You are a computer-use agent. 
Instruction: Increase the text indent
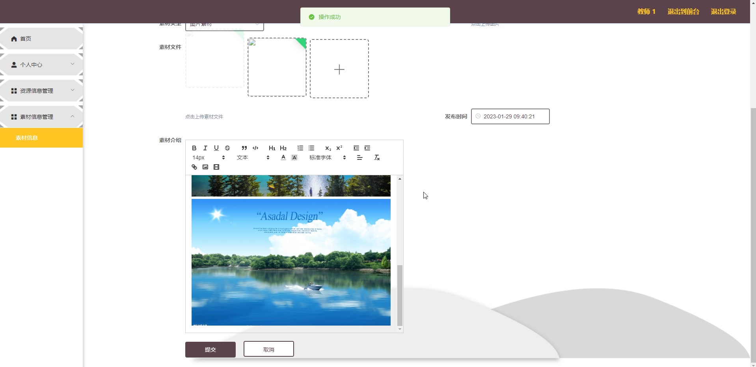tap(367, 148)
